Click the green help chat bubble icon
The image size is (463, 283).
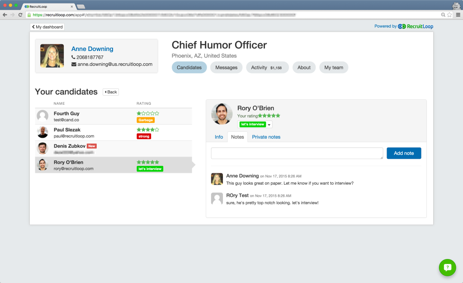[x=447, y=267]
